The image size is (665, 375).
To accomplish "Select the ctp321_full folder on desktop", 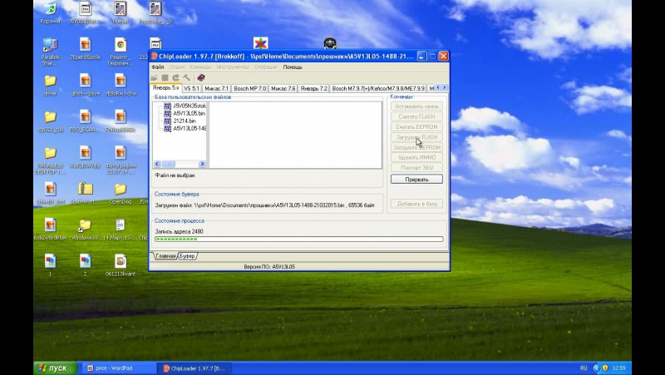I will 50,121.
